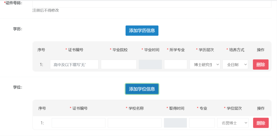Click the 学位 section label
The image size is (277, 138).
click(x=18, y=87)
